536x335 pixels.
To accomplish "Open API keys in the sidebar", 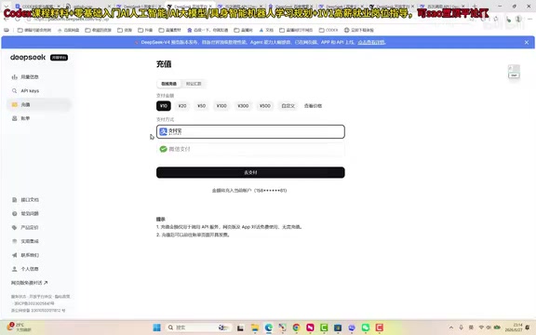I will (x=30, y=90).
